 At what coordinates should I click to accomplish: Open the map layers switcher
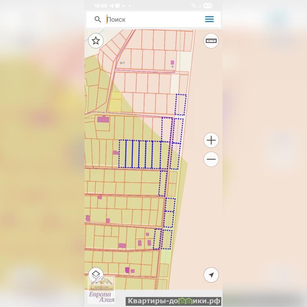coord(96,274)
